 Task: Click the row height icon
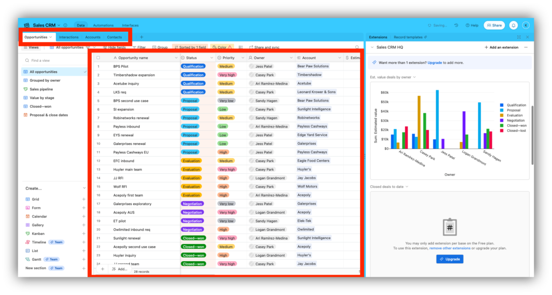[240, 47]
